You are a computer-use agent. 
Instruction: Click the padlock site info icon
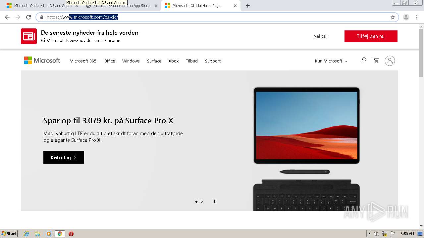pyautogui.click(x=42, y=17)
